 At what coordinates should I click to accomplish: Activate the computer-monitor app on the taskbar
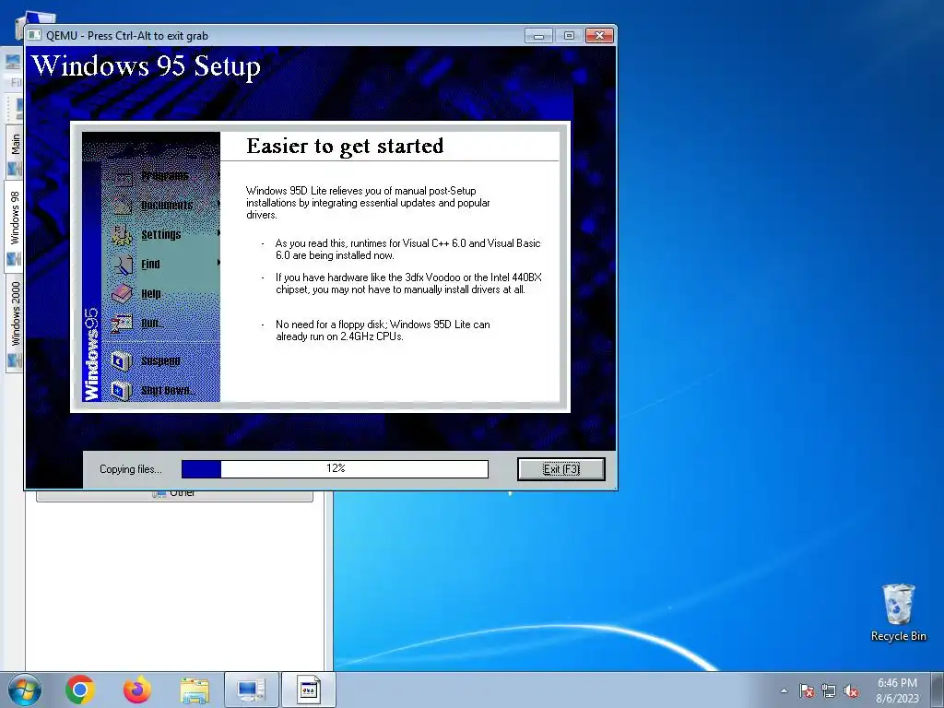click(x=252, y=690)
